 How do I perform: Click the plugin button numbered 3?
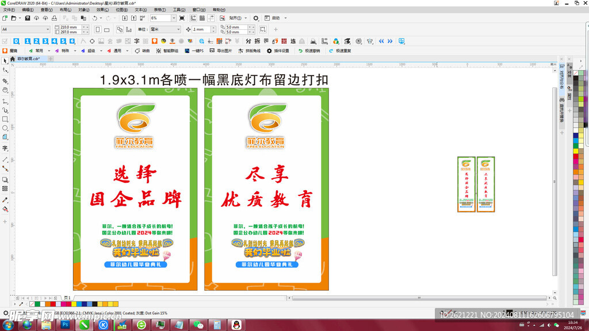(x=45, y=41)
